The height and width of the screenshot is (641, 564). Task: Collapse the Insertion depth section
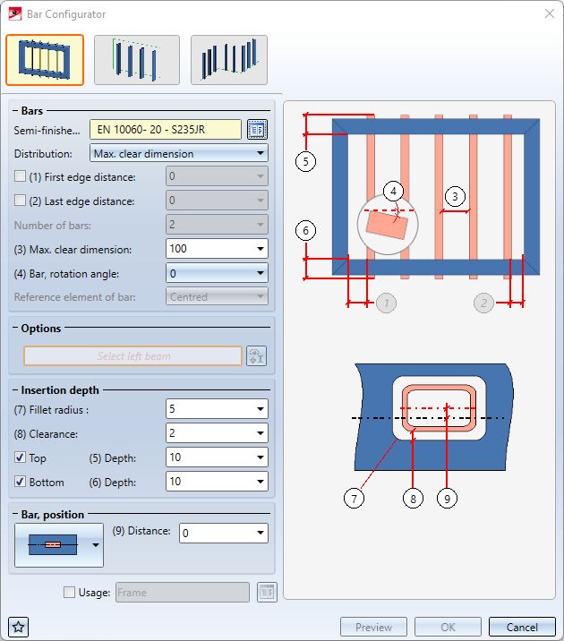(15, 390)
